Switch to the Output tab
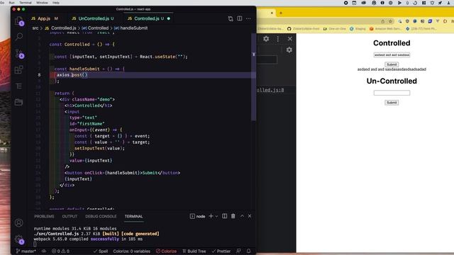This screenshot has width=454, height=255. click(70, 216)
